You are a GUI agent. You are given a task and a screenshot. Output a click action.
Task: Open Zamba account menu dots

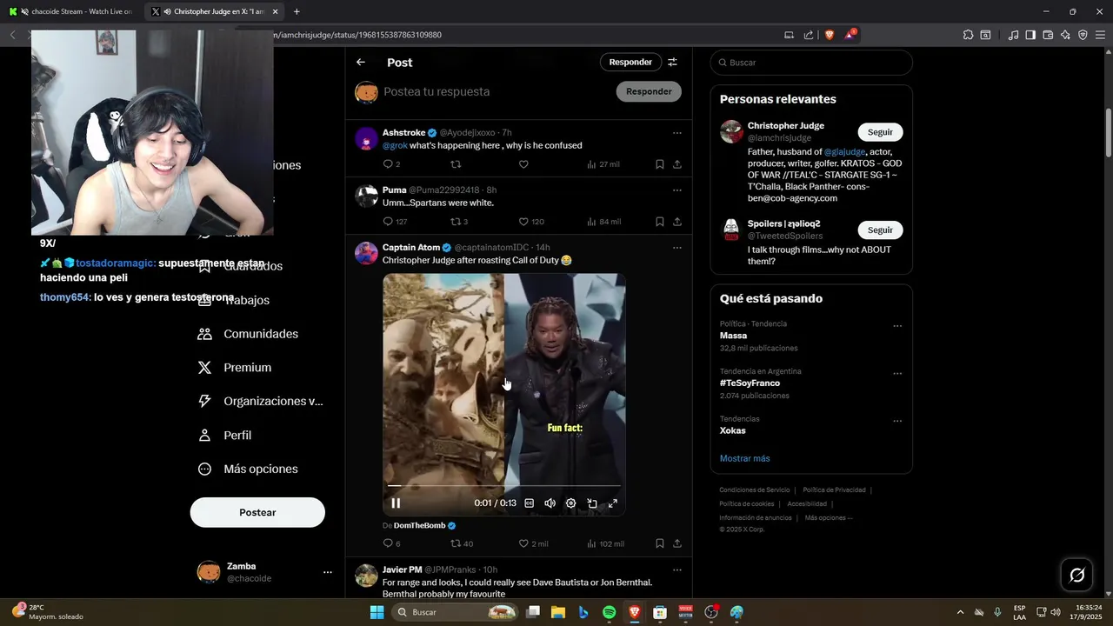[x=328, y=572]
